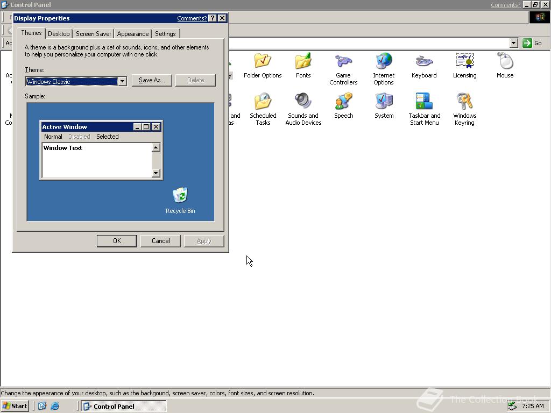
Task: Click the clock showing 7:25 AM
Action: click(533, 406)
